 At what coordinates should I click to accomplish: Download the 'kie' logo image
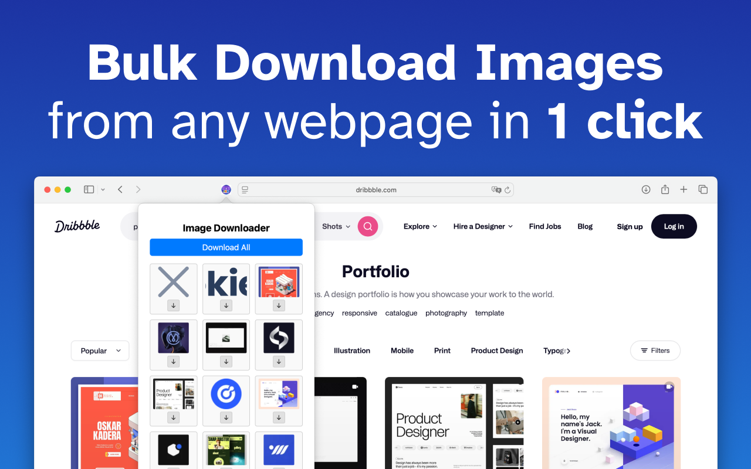226,305
